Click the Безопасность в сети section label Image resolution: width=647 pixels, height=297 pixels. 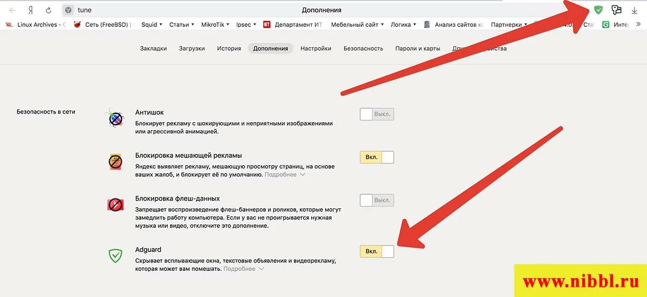[x=46, y=112]
